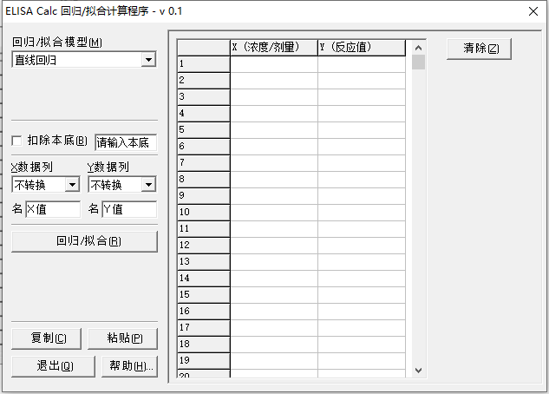Click the Y值 name input field
Viewport: 549px width, 394px height.
[x=129, y=209]
